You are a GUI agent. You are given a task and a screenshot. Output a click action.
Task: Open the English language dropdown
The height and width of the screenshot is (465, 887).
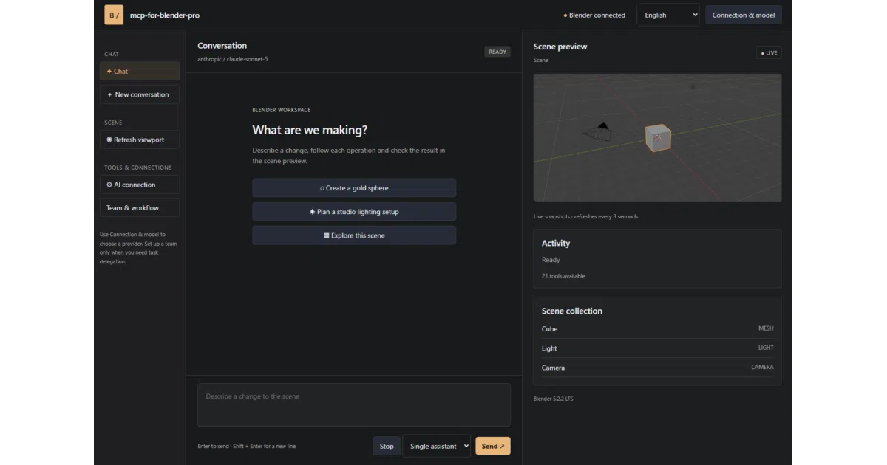668,15
